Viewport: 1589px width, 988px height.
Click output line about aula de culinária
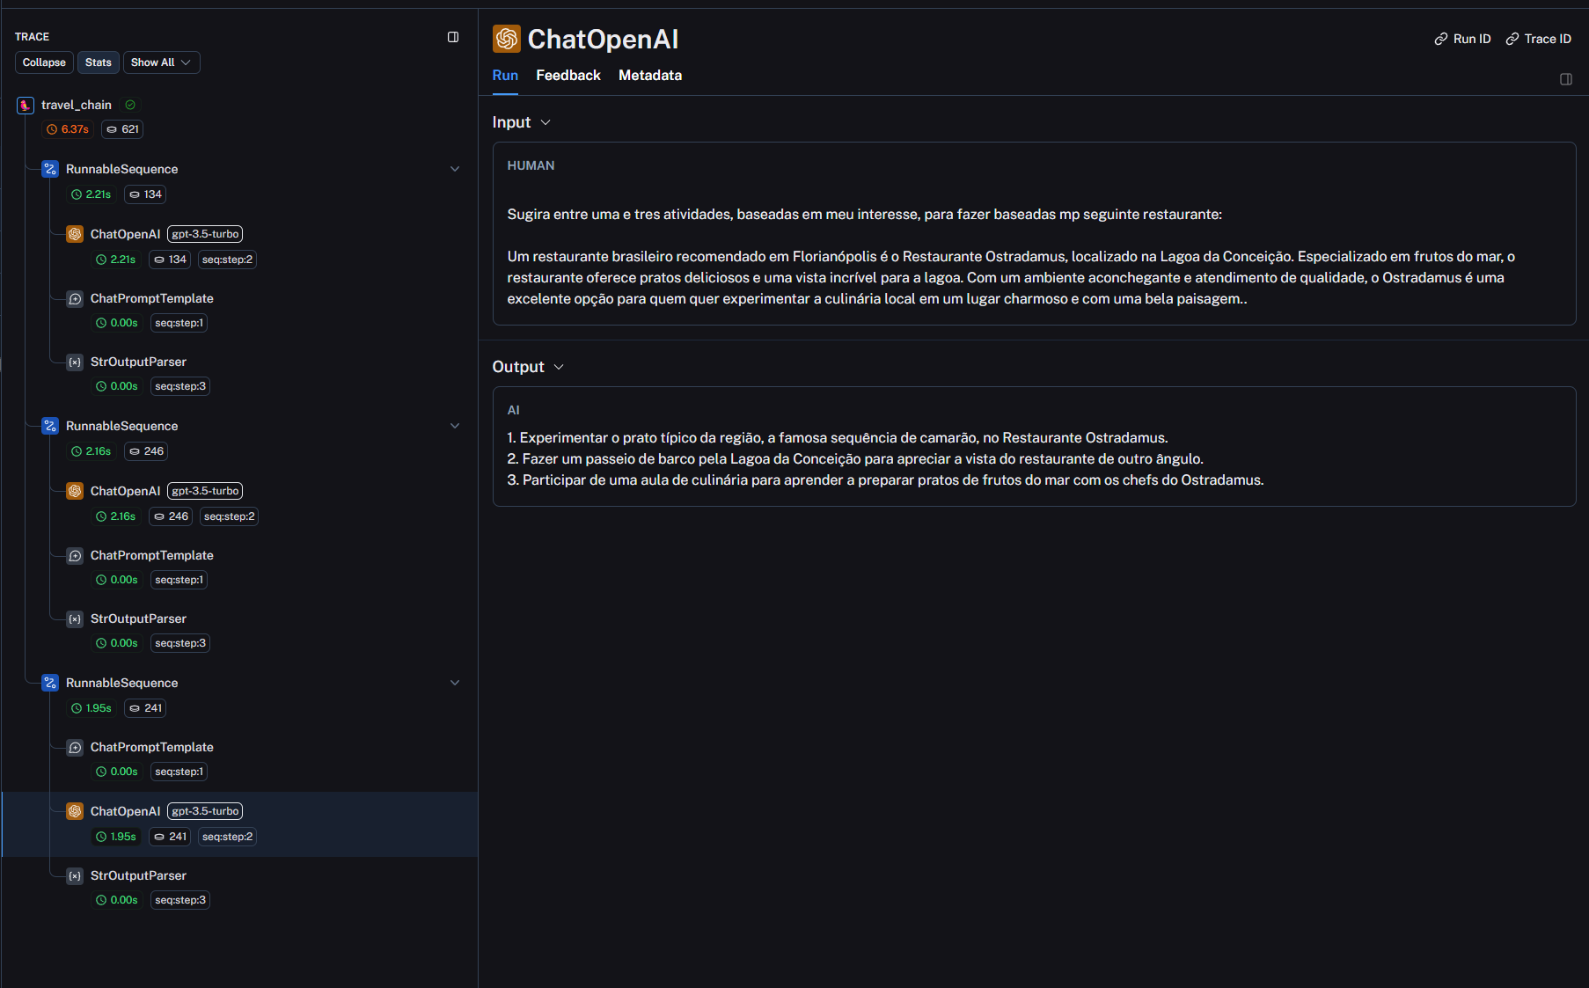pyautogui.click(x=885, y=479)
